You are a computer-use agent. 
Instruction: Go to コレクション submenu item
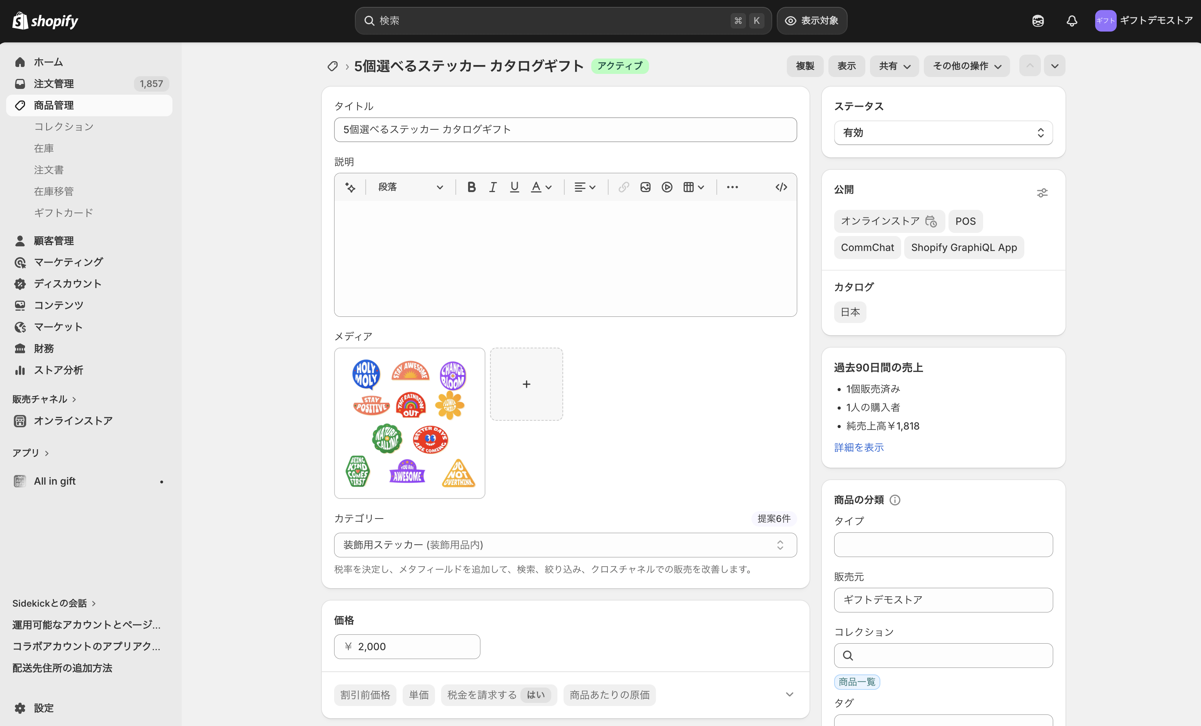pyautogui.click(x=64, y=127)
